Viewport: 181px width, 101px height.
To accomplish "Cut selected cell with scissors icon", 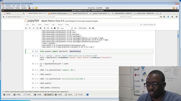I will pos(34,28).
